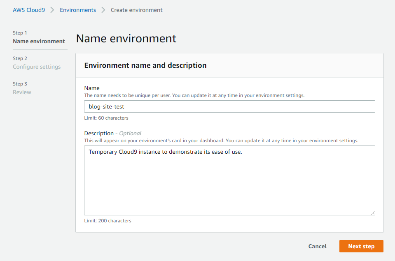Image resolution: width=395 pixels, height=261 pixels.
Task: Click the unique-per-user name help text
Action: click(194, 95)
